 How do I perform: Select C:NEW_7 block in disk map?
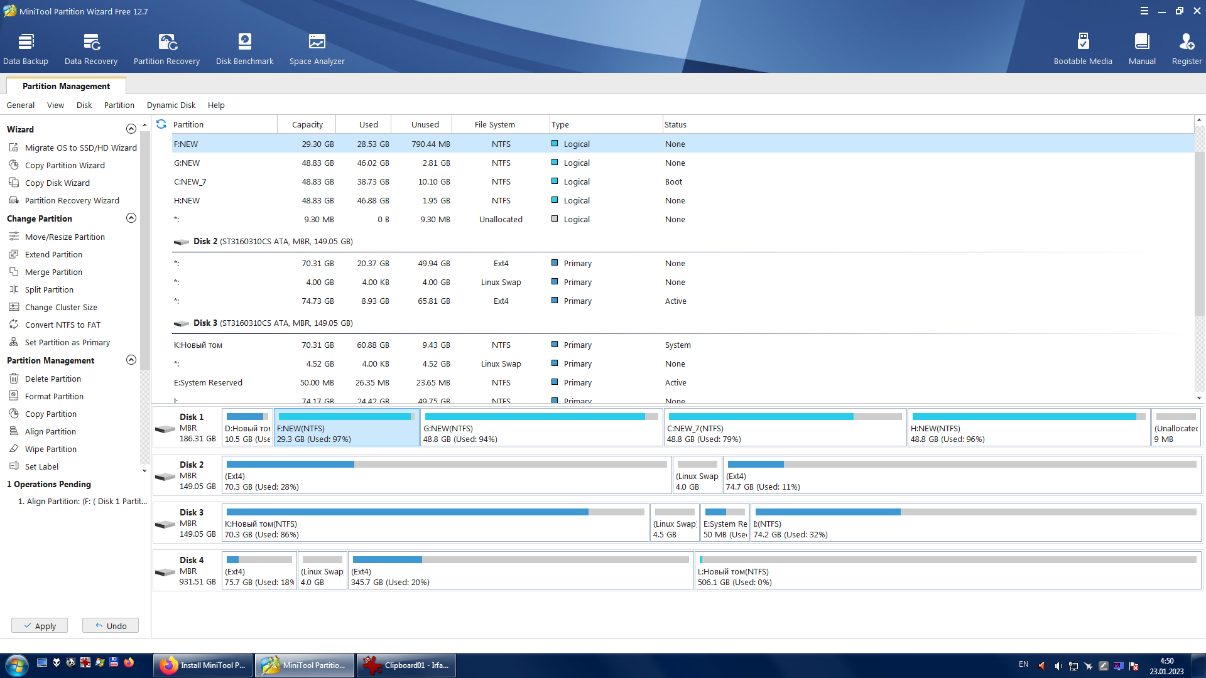(x=785, y=427)
